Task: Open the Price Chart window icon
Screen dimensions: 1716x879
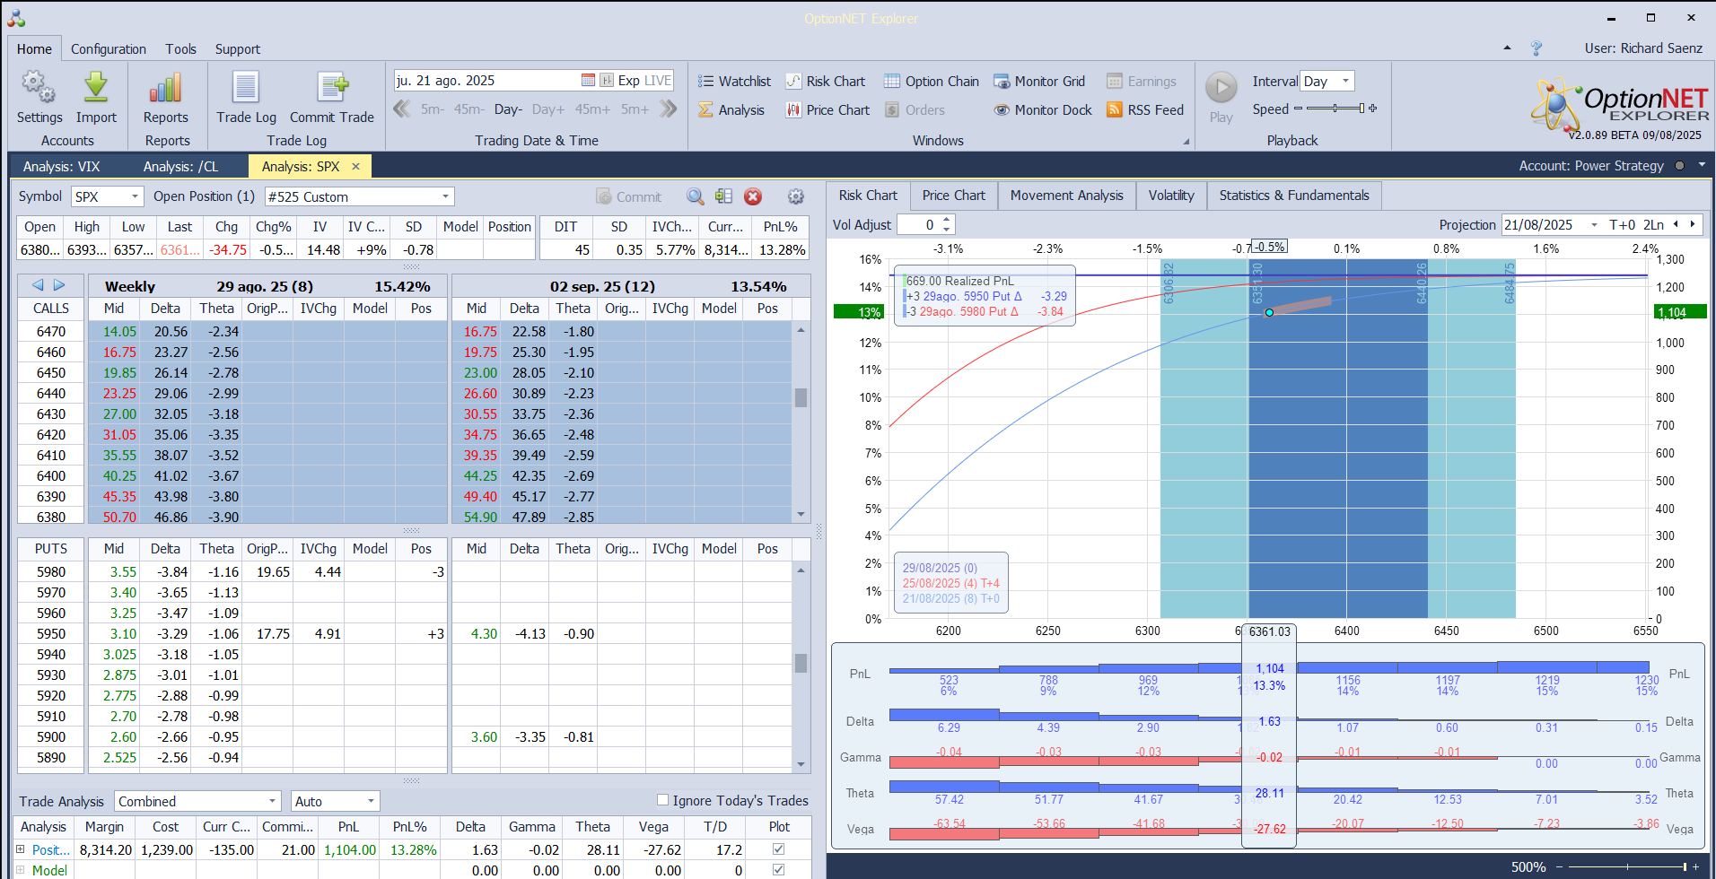Action: (793, 110)
